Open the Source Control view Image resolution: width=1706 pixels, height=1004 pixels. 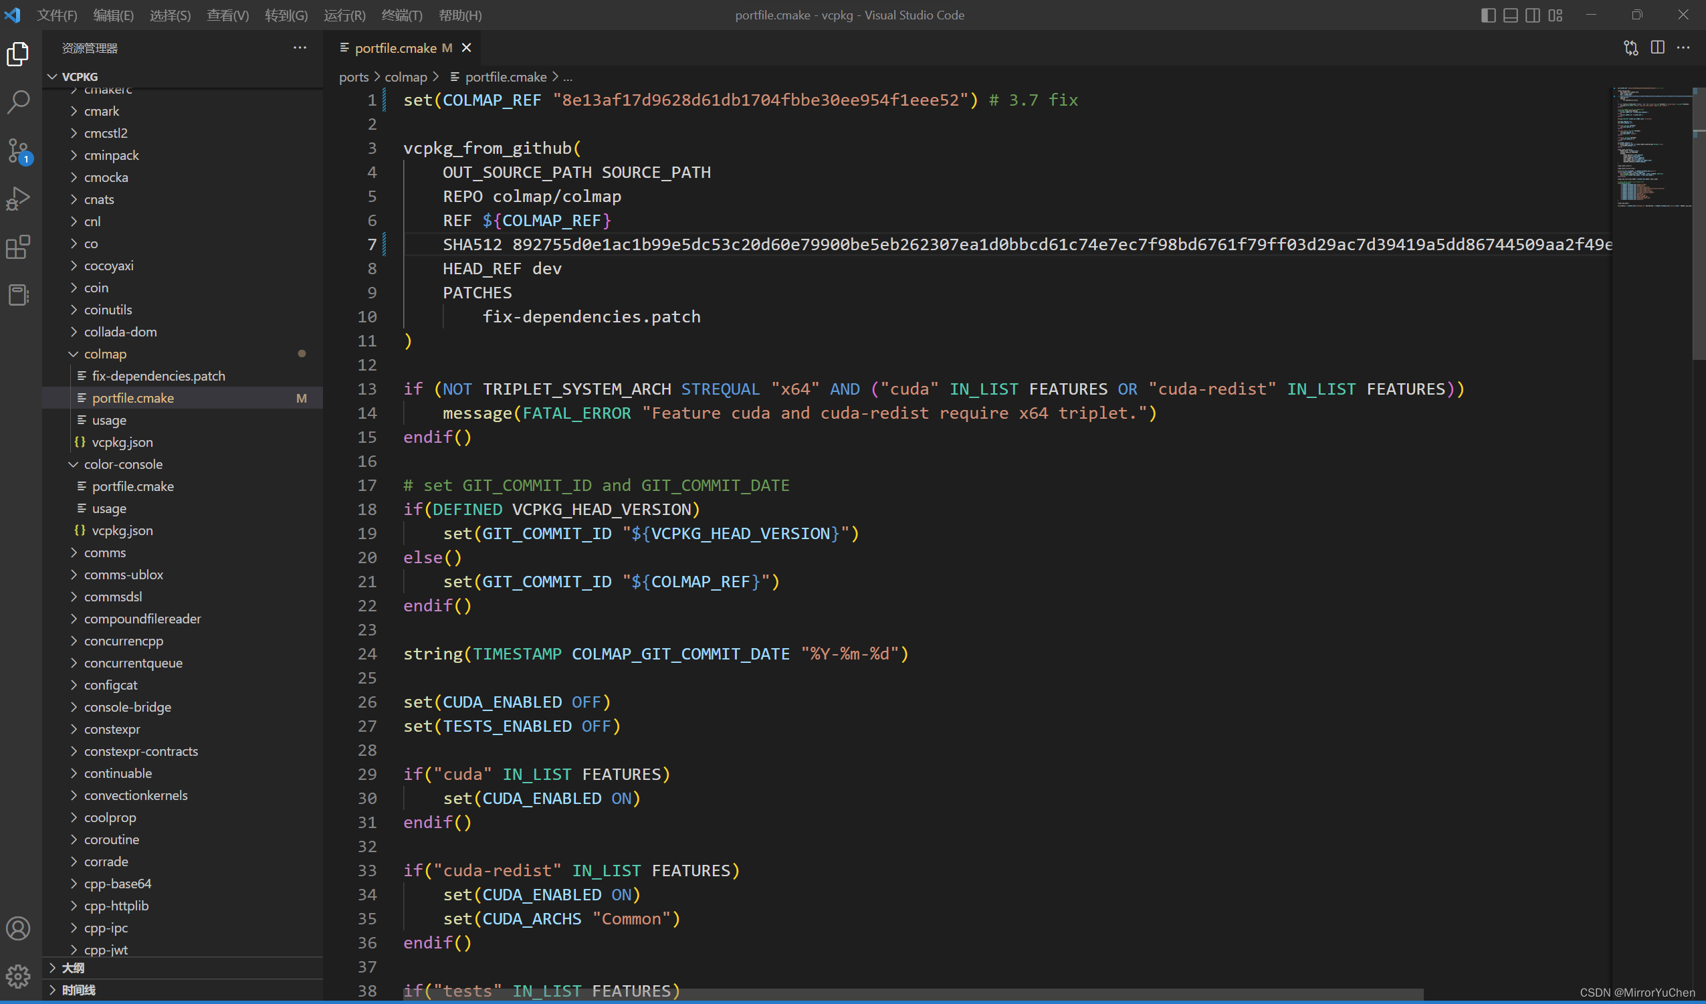[x=18, y=150]
